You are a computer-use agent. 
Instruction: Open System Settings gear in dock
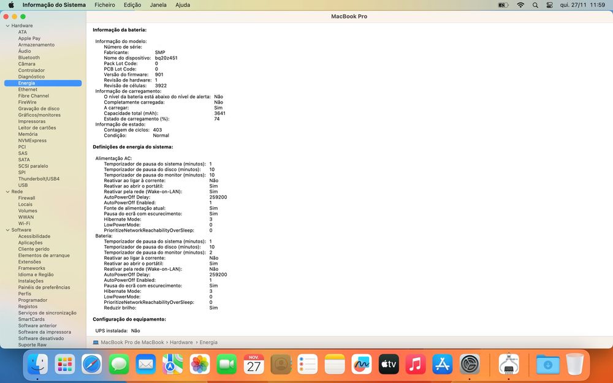click(x=470, y=364)
